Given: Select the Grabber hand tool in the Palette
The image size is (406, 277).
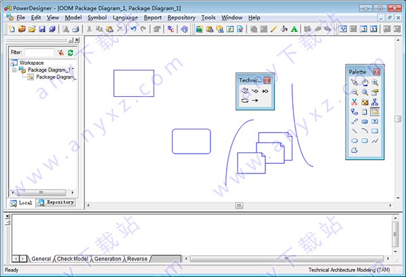Looking at the screenshot, I should pyautogui.click(x=364, y=83).
